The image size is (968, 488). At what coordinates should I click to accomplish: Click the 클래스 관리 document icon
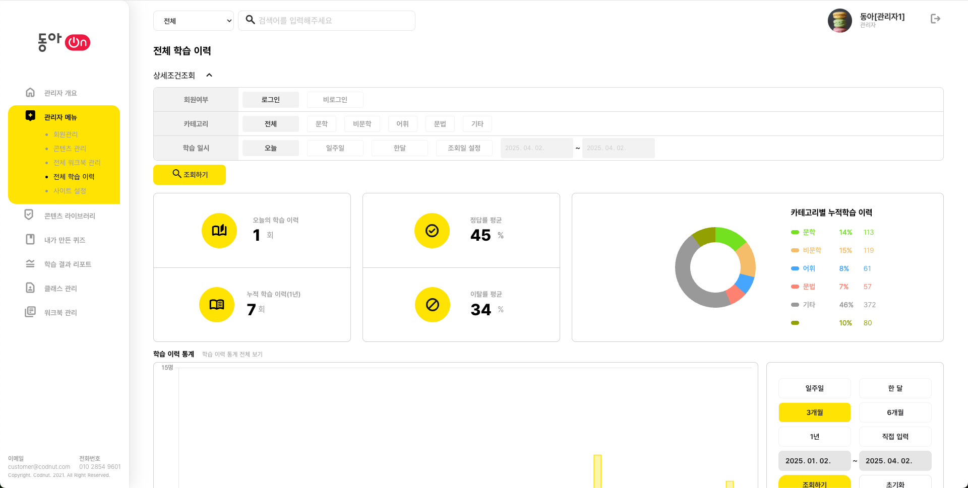point(30,288)
